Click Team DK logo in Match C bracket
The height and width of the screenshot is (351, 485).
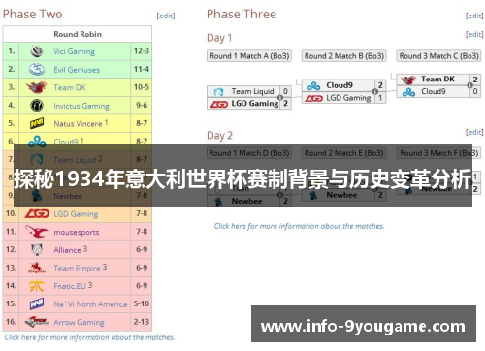click(x=408, y=80)
